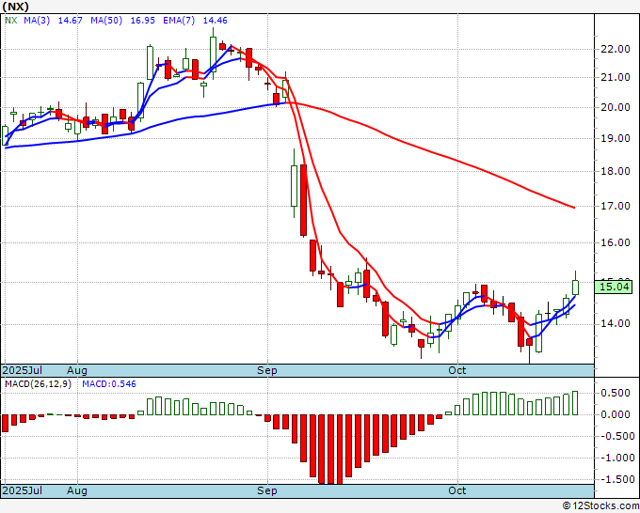640x513 pixels.
Task: Click the Sep label on MACD axis
Action: point(267,490)
